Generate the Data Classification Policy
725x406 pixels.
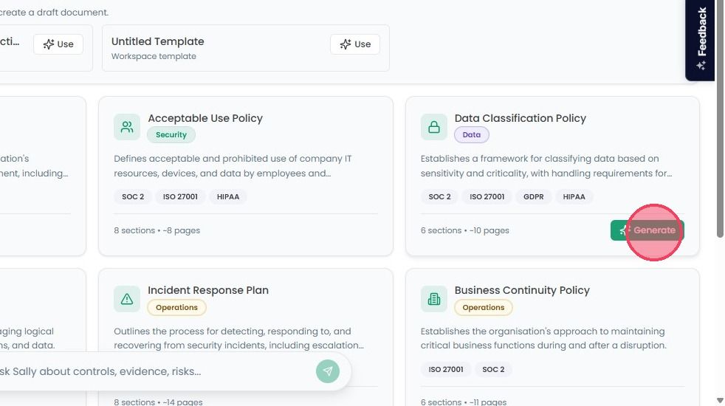647,230
